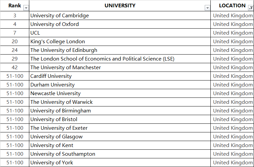This screenshot has width=254, height=167.
Task: Select the rank 3 cell
Action: 15,16
